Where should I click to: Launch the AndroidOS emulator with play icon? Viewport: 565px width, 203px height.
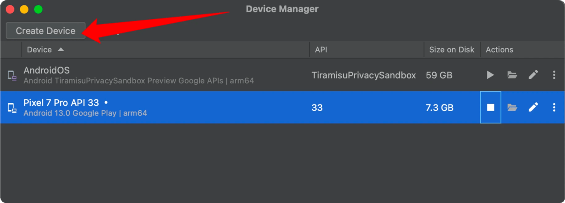click(490, 75)
